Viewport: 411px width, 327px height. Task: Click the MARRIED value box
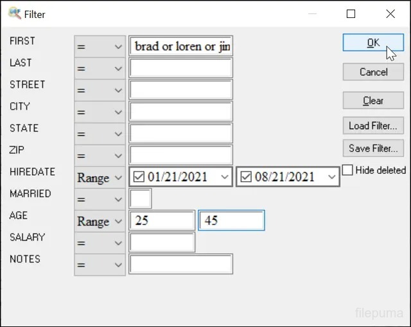click(x=141, y=199)
